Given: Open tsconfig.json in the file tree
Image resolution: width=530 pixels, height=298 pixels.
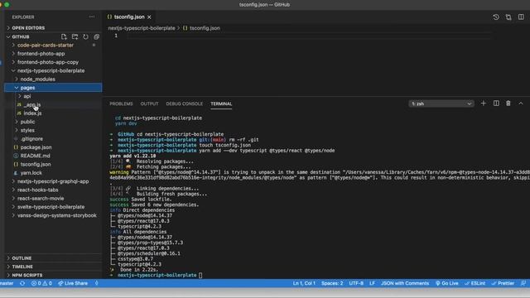Looking at the screenshot, I should 36,164.
